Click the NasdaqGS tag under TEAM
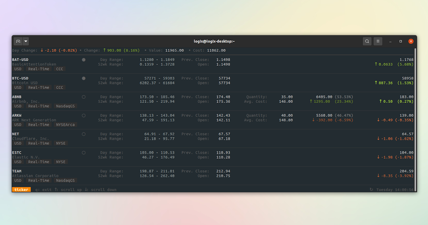Viewport: 428px width, 225px height. pos(66,180)
